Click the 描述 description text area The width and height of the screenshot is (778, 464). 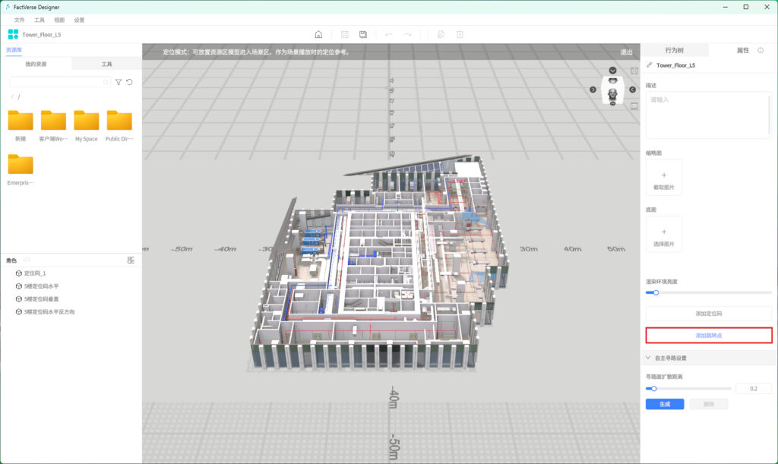[x=709, y=115]
